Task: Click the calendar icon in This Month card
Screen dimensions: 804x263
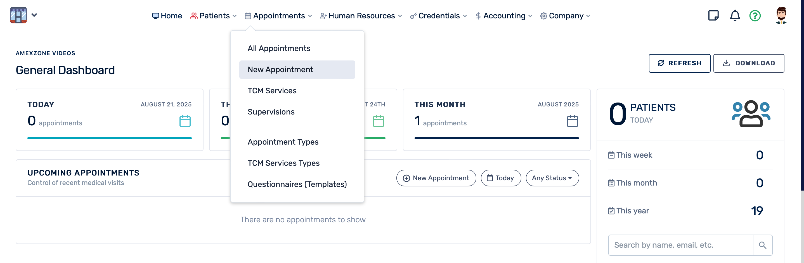Action: point(572,121)
